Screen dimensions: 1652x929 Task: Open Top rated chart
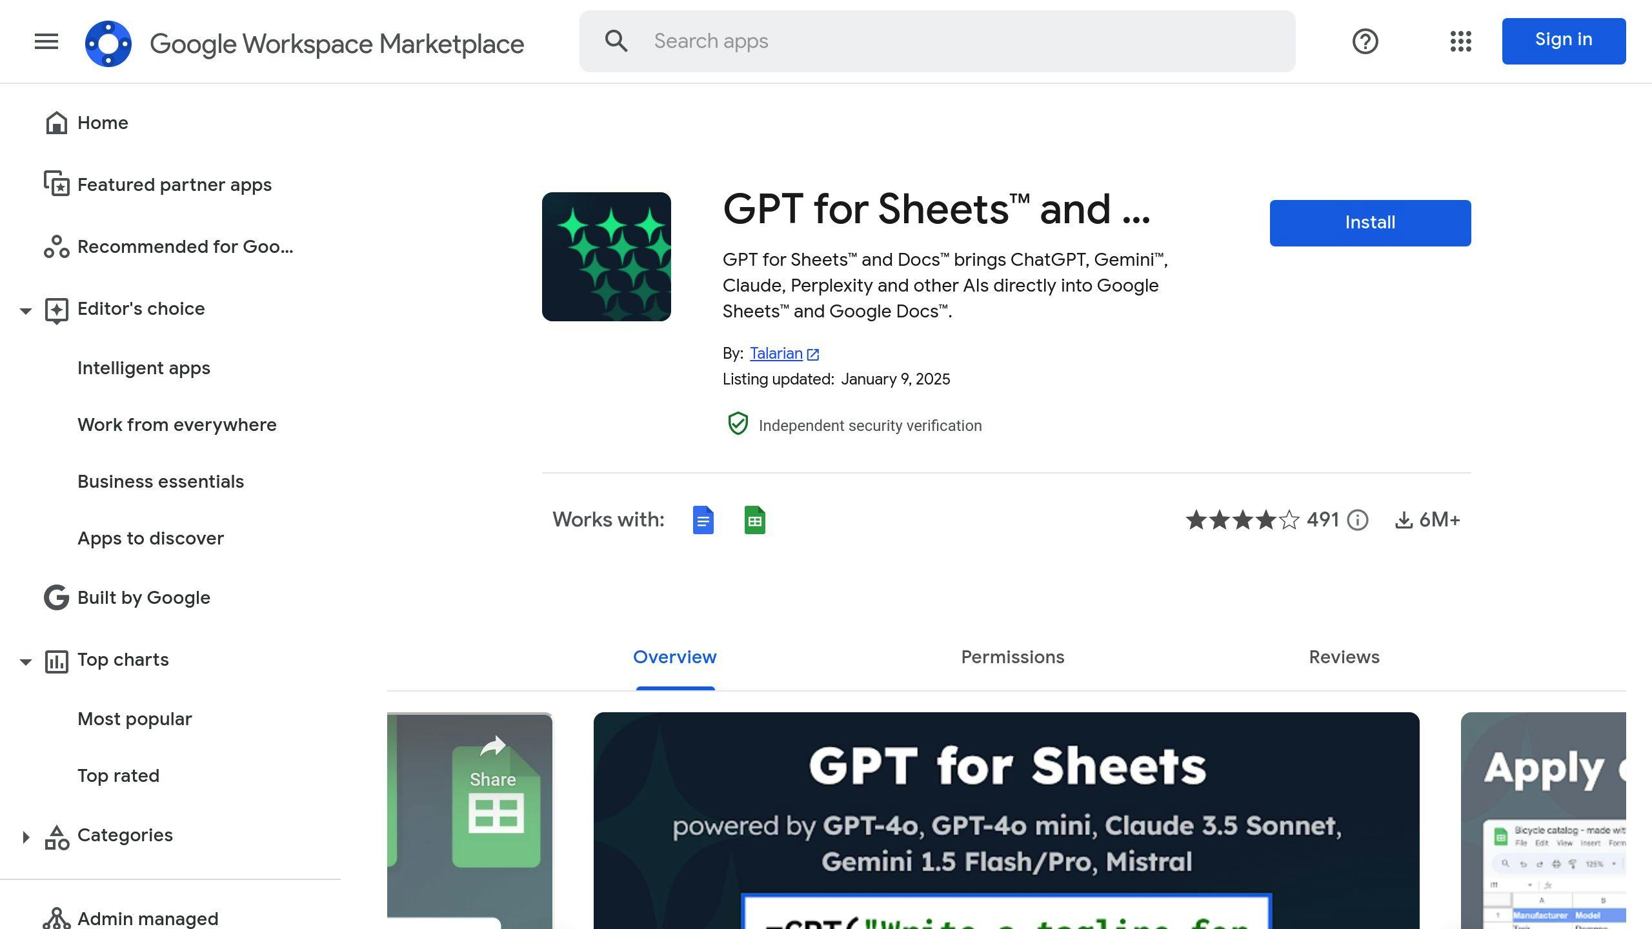(118, 775)
